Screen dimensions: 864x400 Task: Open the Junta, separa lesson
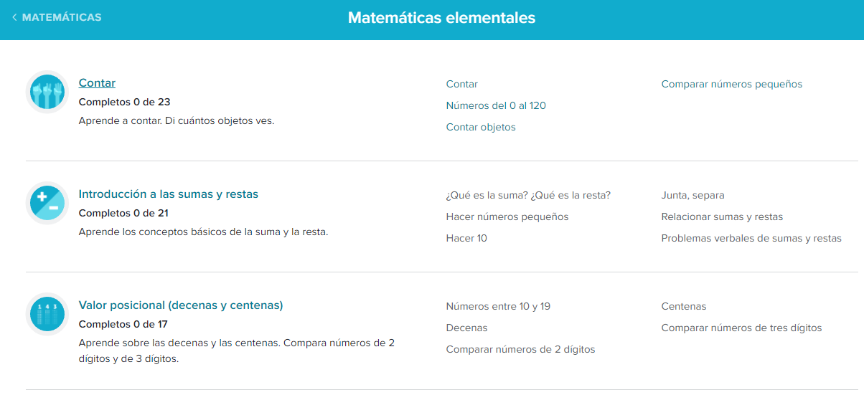[692, 196]
